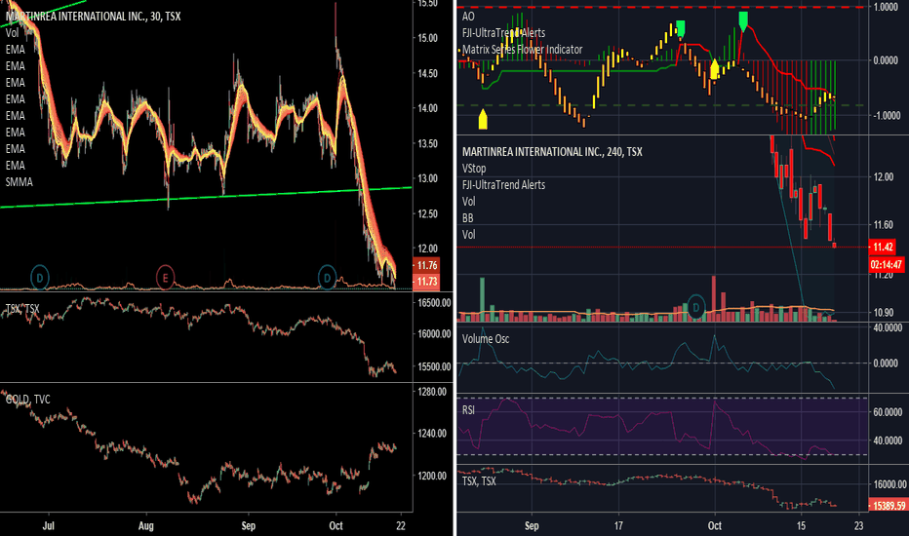Select the RSI indicator legend
This screenshot has width=909, height=536.
468,410
